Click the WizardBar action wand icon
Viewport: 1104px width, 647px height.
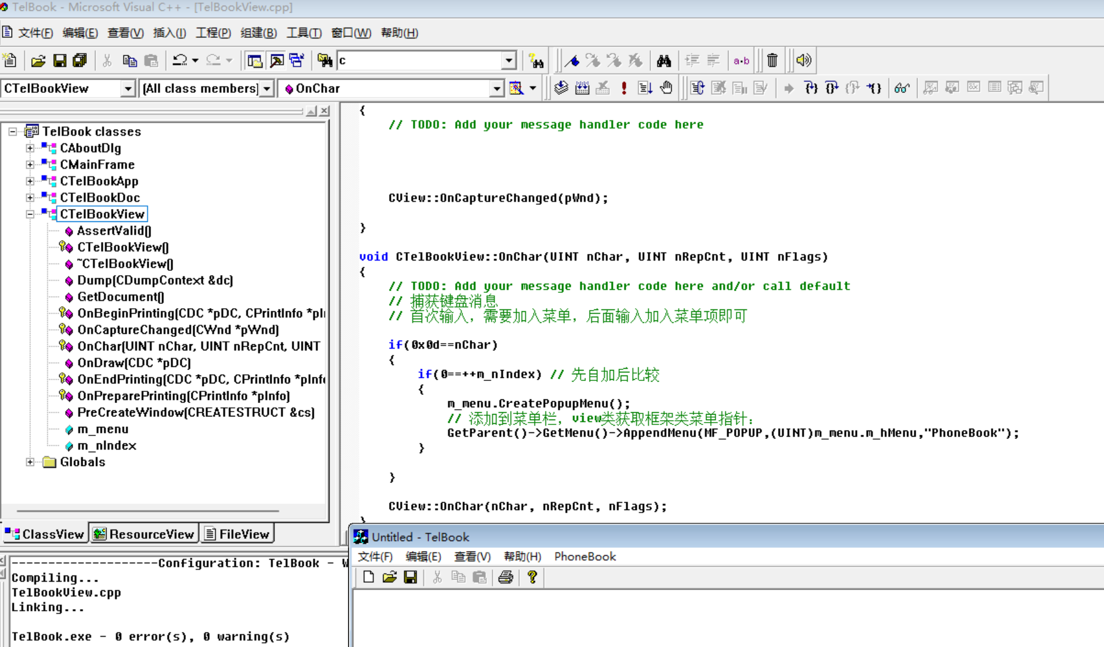click(516, 88)
